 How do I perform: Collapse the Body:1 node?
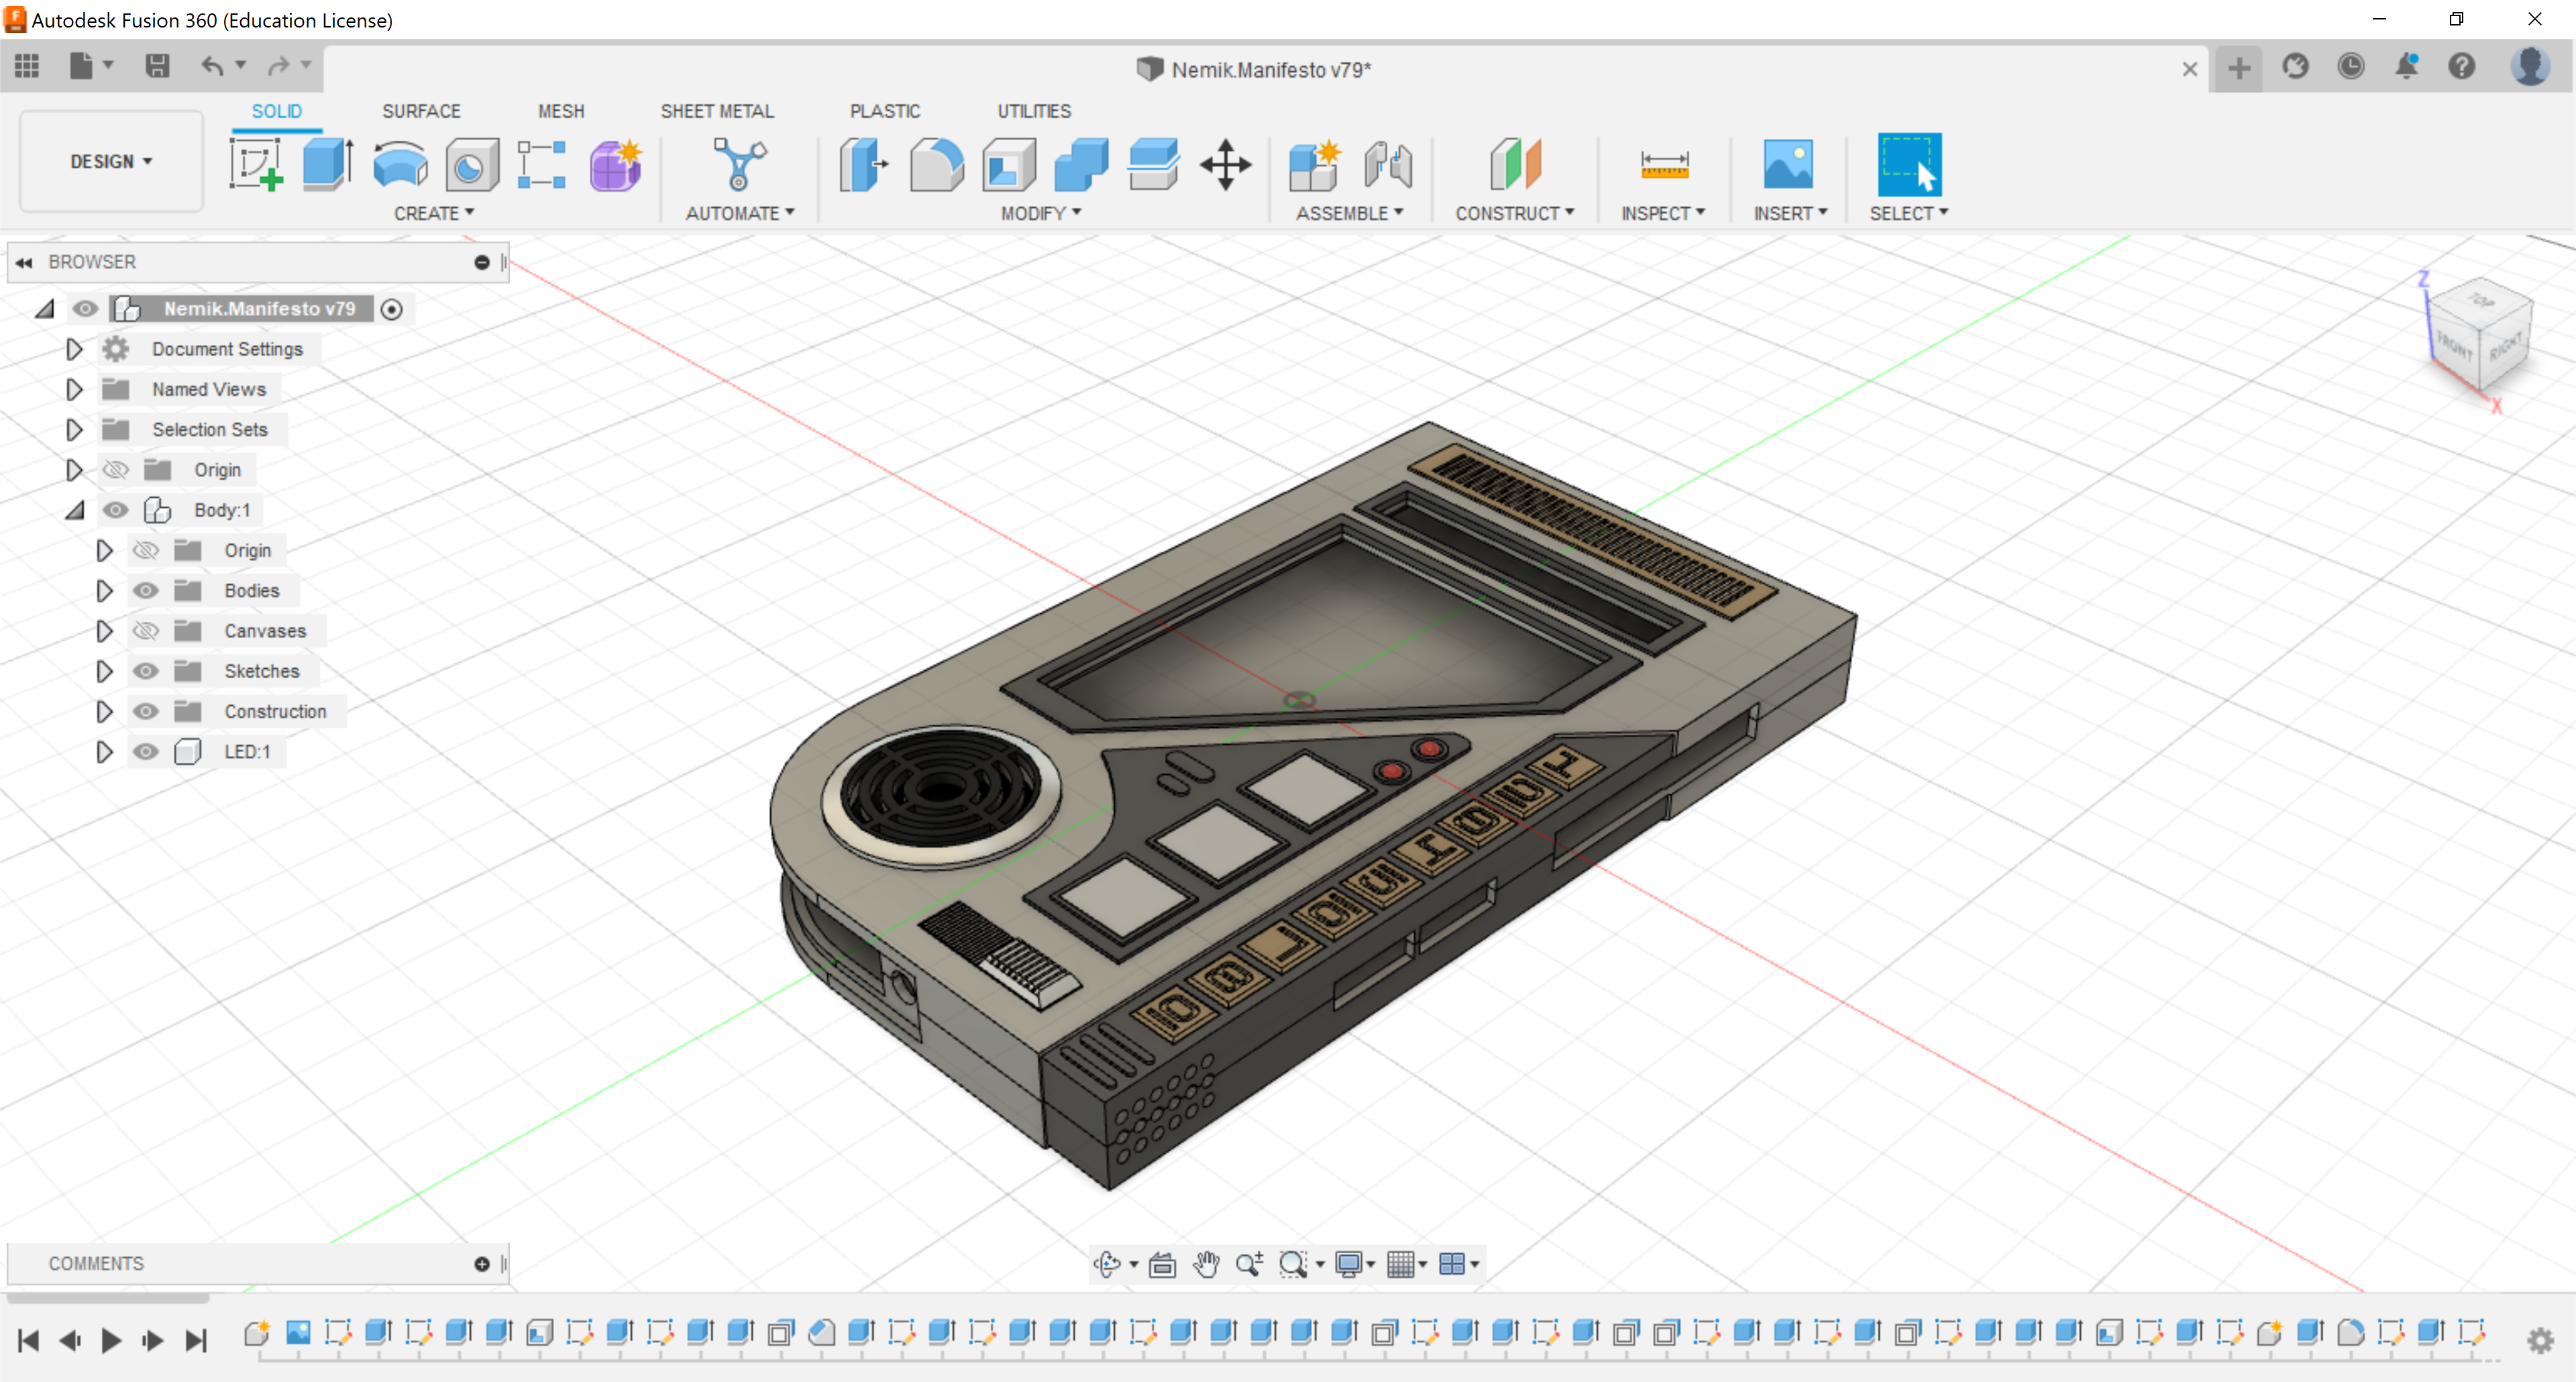click(x=75, y=510)
